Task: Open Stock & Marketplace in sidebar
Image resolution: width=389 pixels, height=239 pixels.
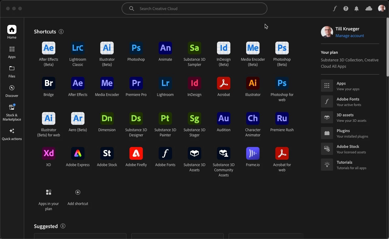Action: [x=12, y=112]
